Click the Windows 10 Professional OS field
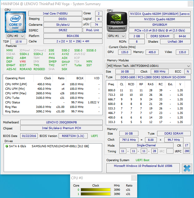This screenshot has width=194, height=198. pyautogui.click(x=143, y=168)
